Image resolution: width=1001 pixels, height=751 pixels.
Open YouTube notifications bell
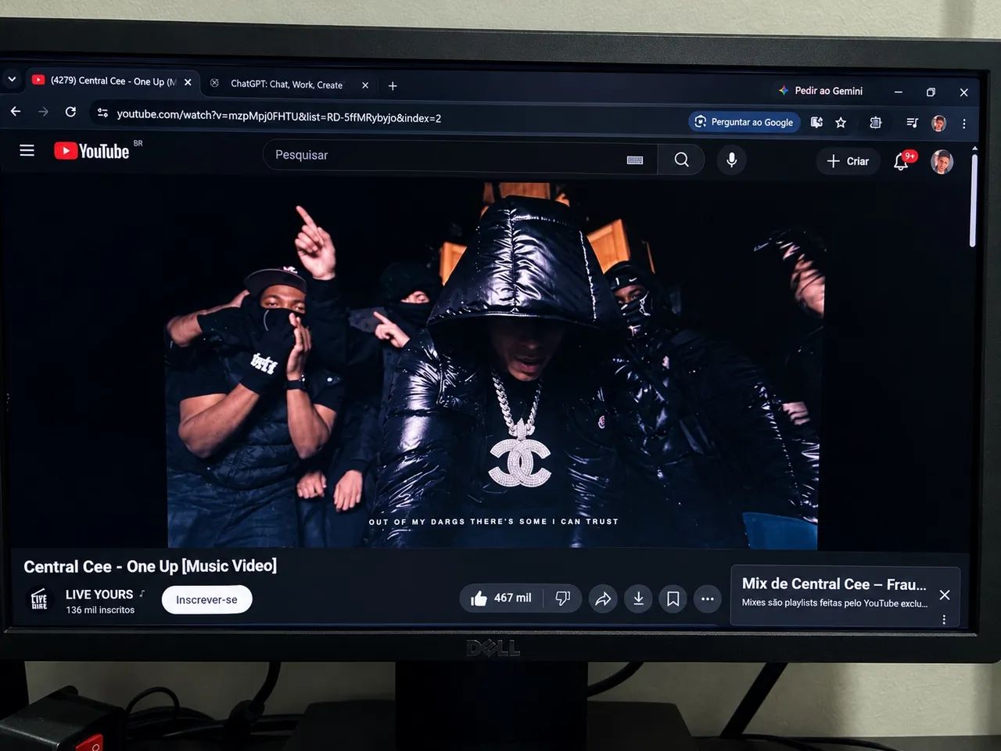(902, 160)
